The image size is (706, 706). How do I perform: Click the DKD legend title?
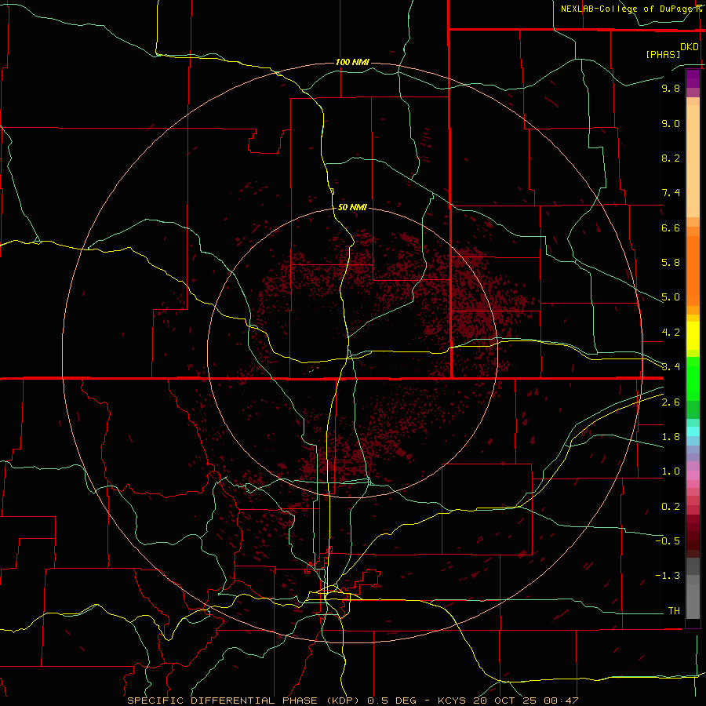690,47
